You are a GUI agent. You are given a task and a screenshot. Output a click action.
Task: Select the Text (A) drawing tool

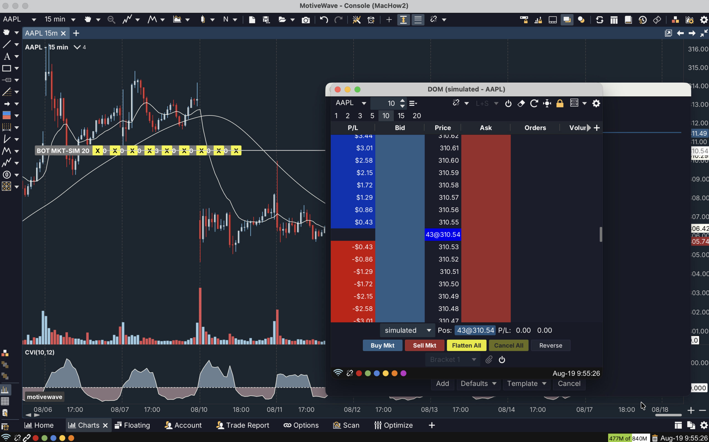point(7,56)
